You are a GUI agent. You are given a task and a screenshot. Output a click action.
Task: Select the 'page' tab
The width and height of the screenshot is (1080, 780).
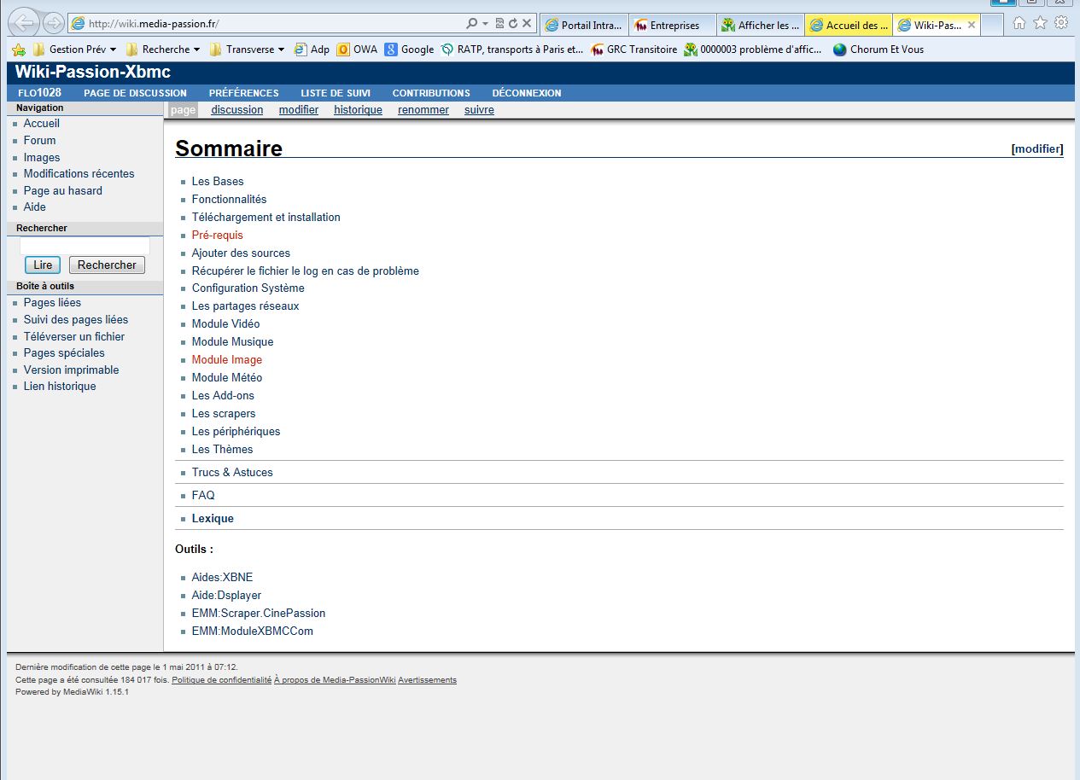[183, 109]
